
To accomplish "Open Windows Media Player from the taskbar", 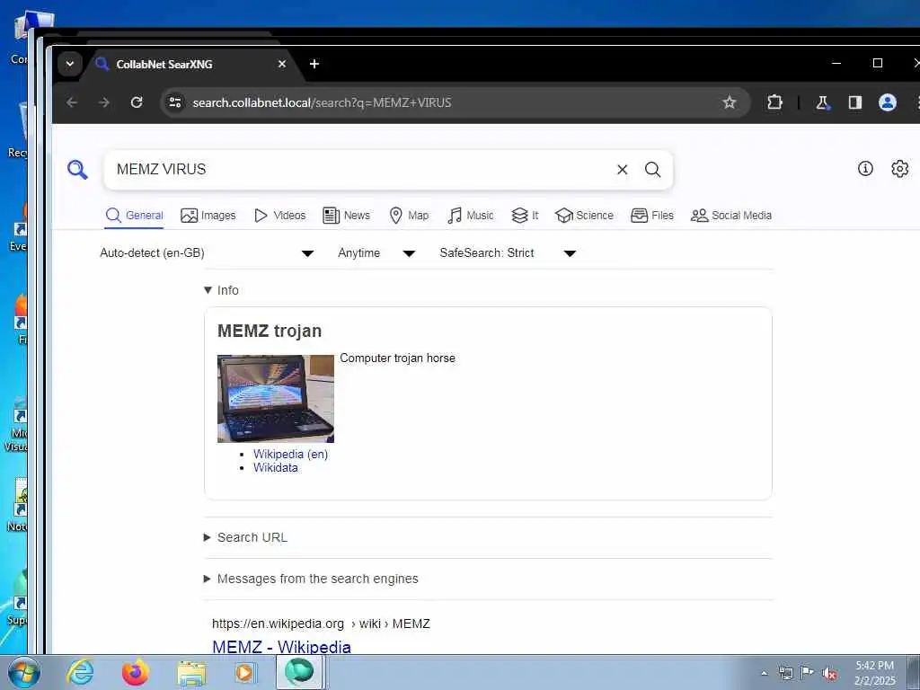I will tap(244, 672).
